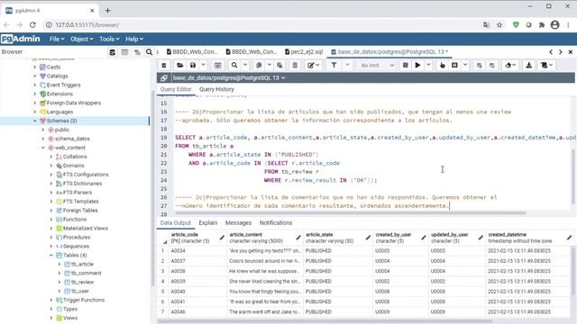Open Search Objects magnifier in the Browser panel
This screenshot has height=324, width=577.
(x=149, y=52)
